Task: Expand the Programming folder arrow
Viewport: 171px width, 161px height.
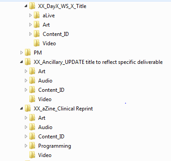Action: pyautogui.click(x=26, y=146)
